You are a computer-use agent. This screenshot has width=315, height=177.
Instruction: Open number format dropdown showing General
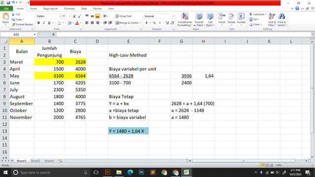[x=173, y=16]
